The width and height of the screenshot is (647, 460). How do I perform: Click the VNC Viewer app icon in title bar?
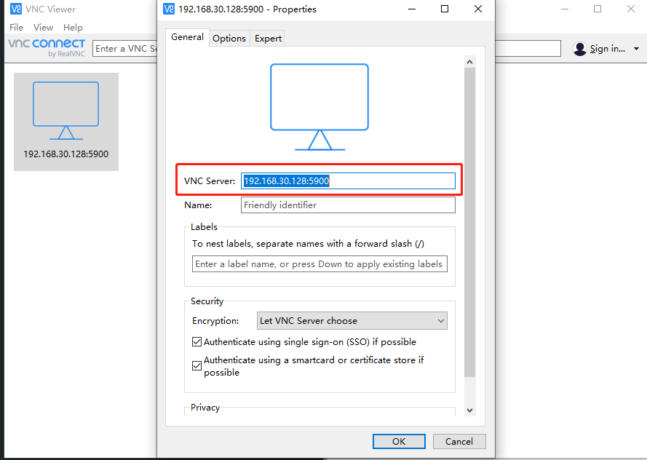pos(15,9)
